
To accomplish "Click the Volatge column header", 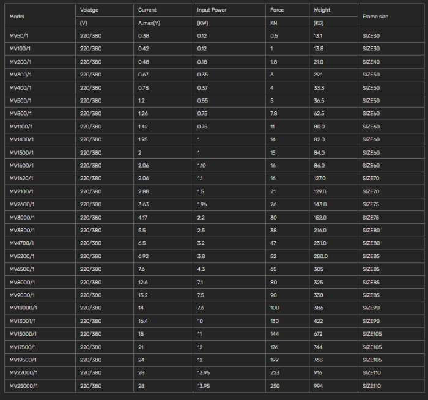I will click(x=89, y=10).
